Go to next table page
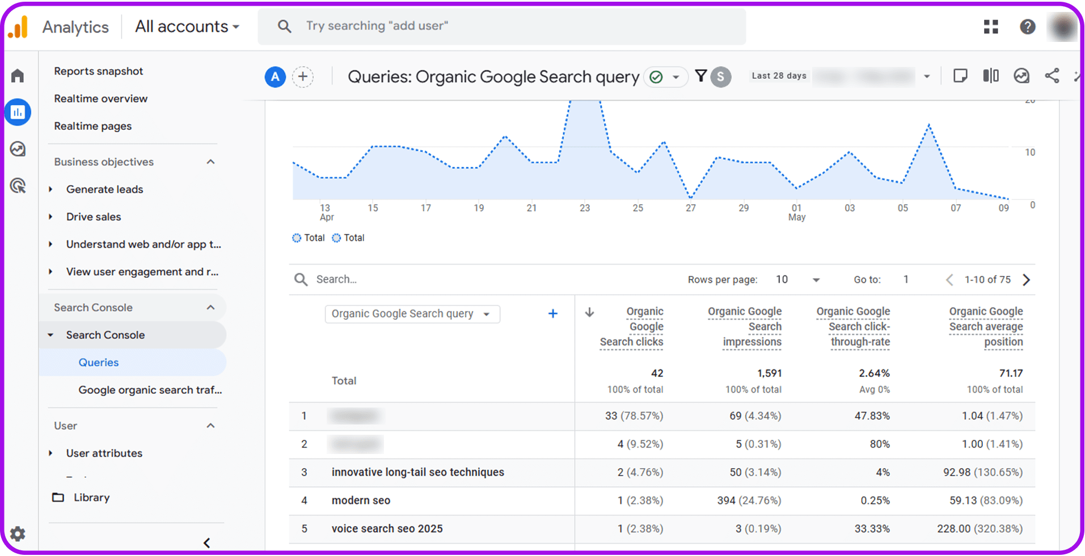 [1026, 279]
